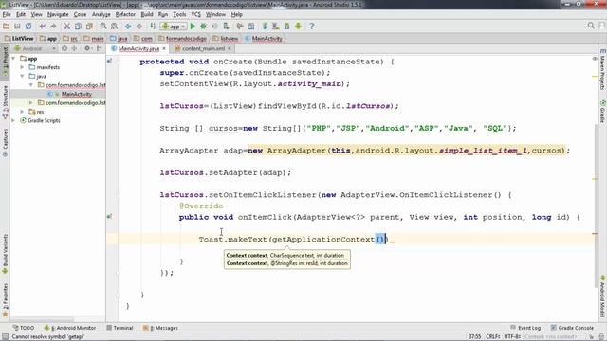Open the Build menu
607x341 pixels.
(147, 14)
